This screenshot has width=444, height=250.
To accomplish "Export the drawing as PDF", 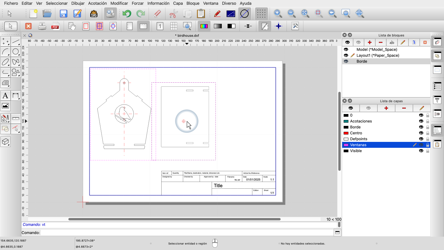I will pyautogui.click(x=55, y=26).
